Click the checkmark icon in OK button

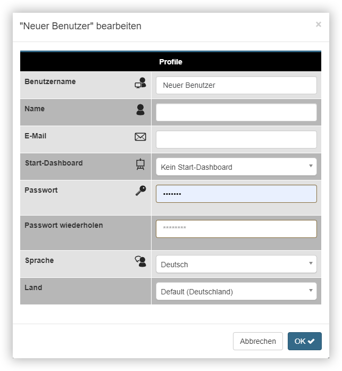point(311,341)
